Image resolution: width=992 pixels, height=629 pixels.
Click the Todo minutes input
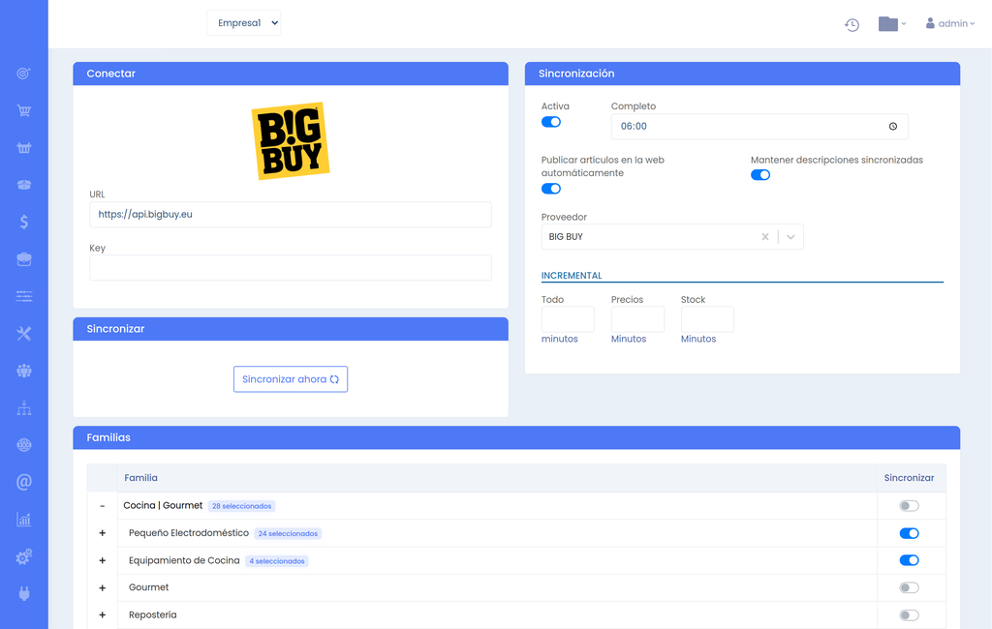(568, 319)
